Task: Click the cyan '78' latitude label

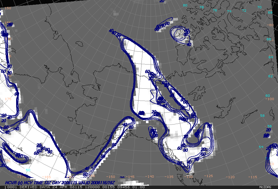Action: [202, 7]
